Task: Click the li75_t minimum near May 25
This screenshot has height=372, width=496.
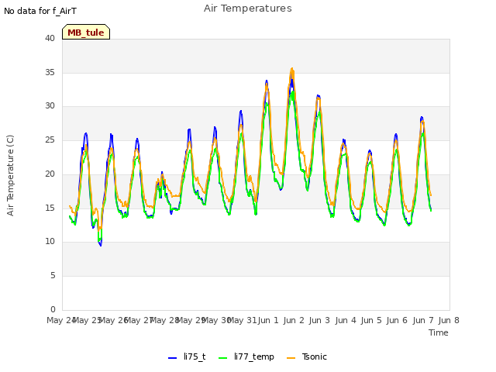Action: coord(101,245)
